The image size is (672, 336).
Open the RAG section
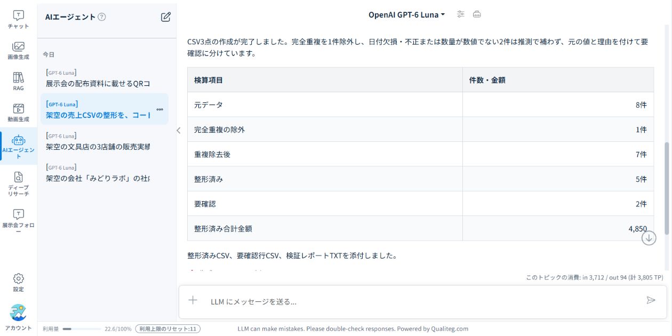18,82
